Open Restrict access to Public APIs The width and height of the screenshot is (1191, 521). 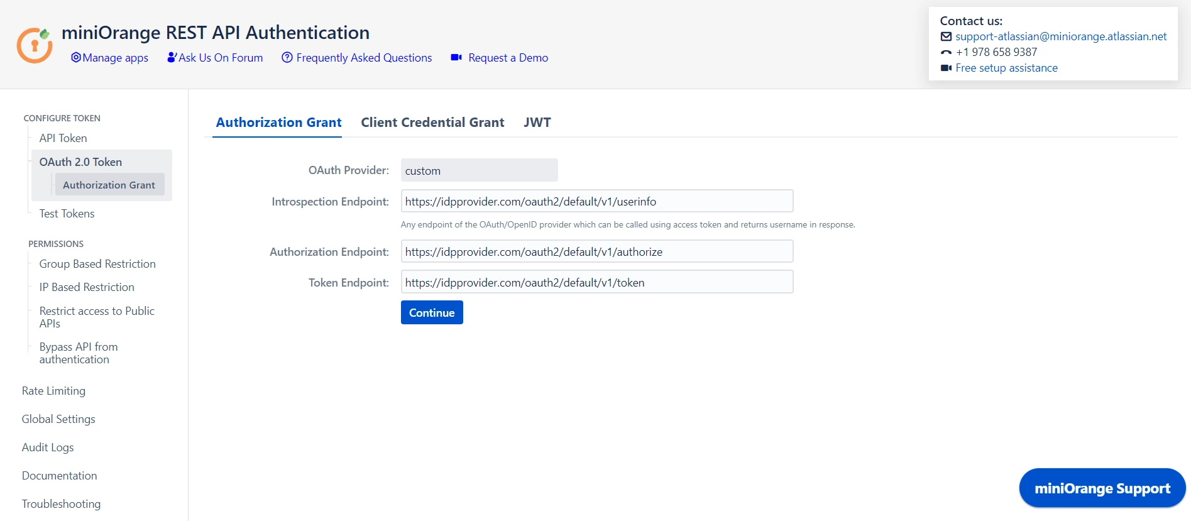click(x=97, y=317)
